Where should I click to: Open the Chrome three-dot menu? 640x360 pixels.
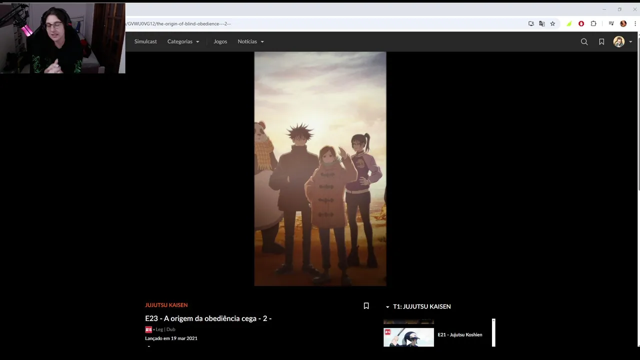pyautogui.click(x=635, y=23)
